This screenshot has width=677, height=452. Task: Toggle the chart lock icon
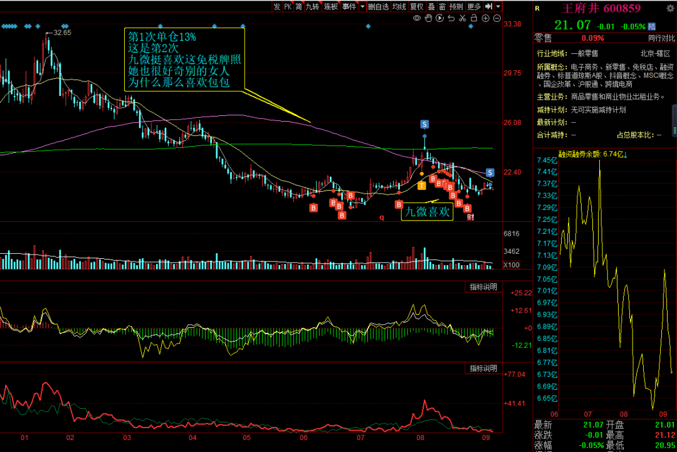(x=474, y=18)
